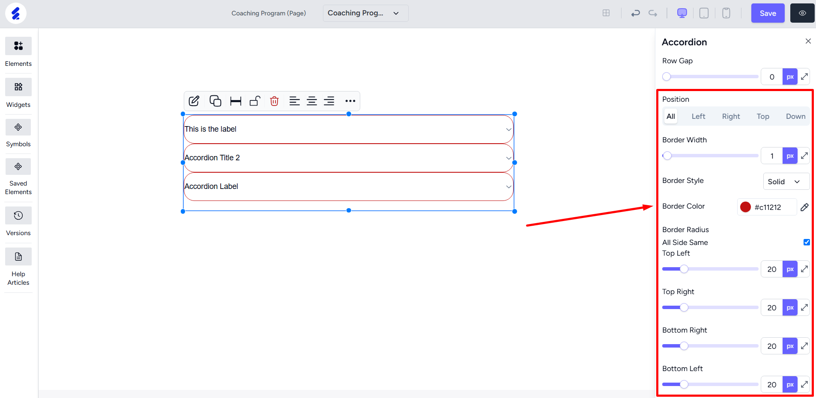Close the Accordion settings panel
The width and height of the screenshot is (816, 398).
pos(808,41)
